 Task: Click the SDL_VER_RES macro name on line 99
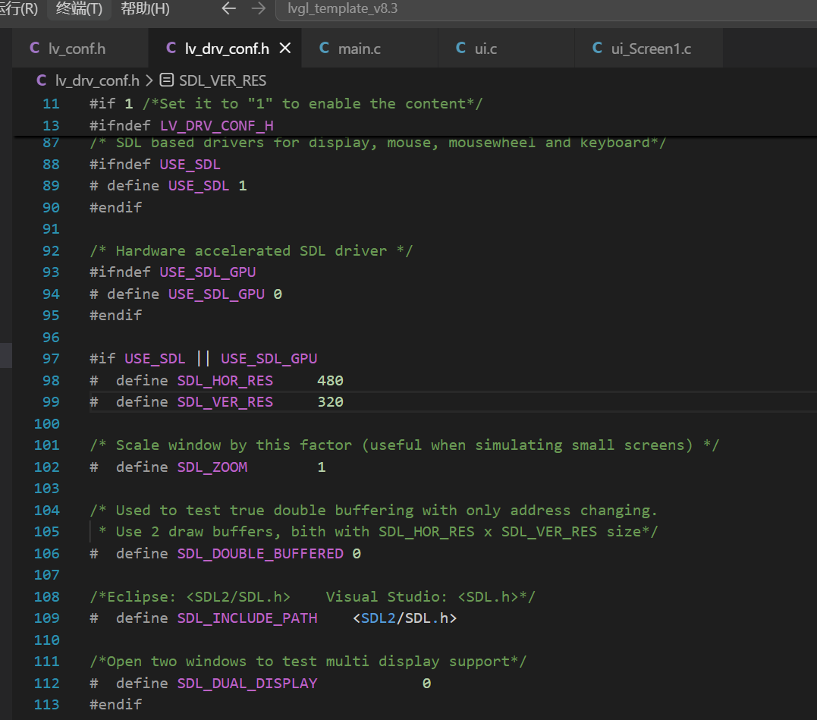(225, 402)
